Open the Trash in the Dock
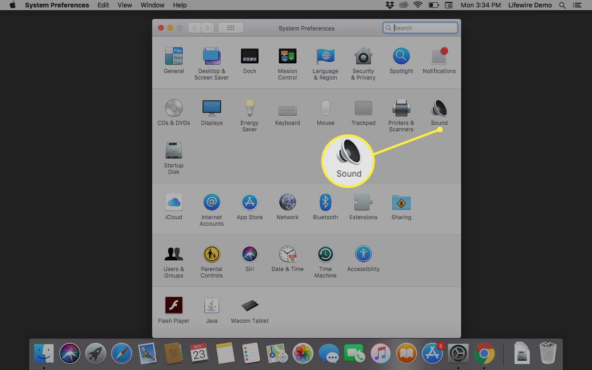Screen dimensions: 592x370 (548, 354)
